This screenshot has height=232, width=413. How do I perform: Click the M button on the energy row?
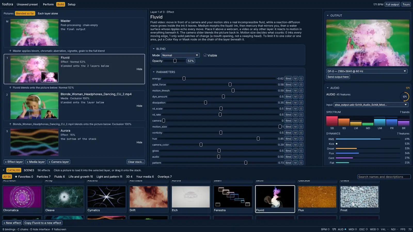coord(295,79)
